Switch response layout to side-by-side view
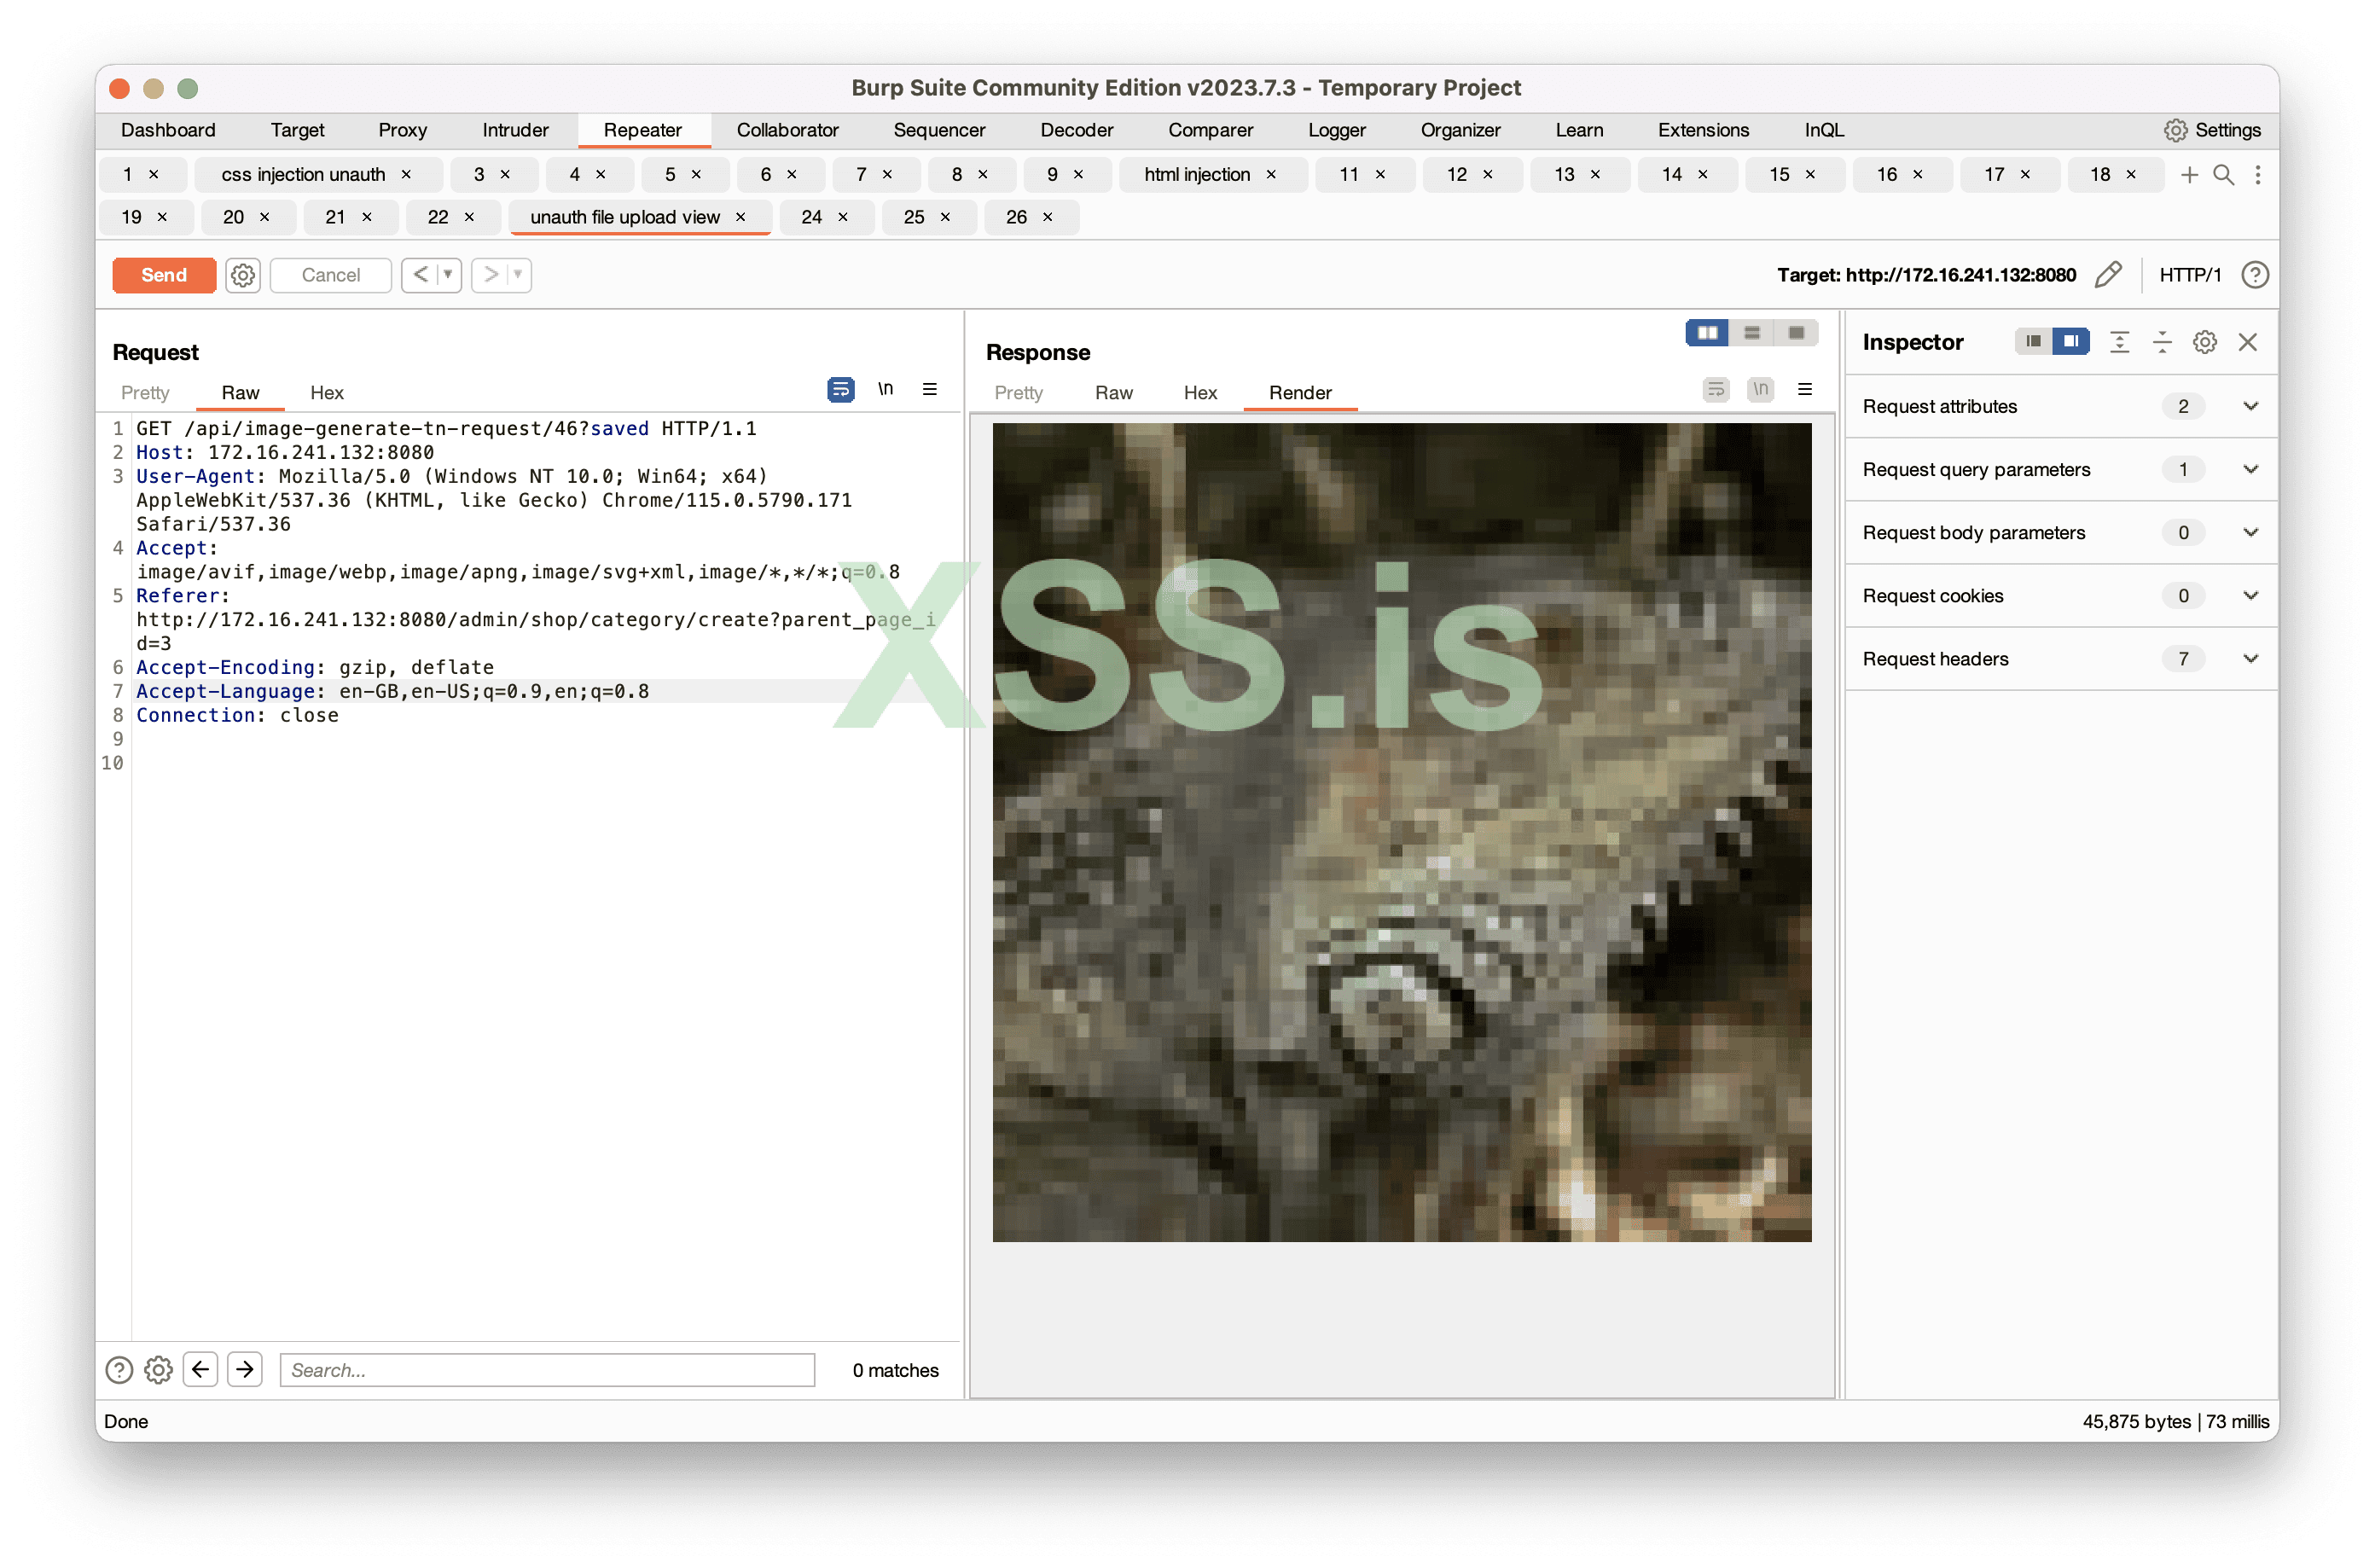 (1707, 333)
